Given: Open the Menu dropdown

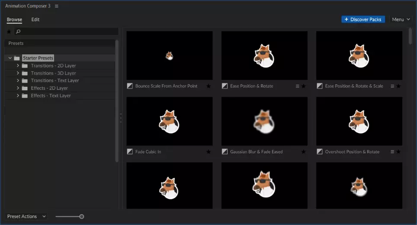Looking at the screenshot, I should click(x=401, y=19).
